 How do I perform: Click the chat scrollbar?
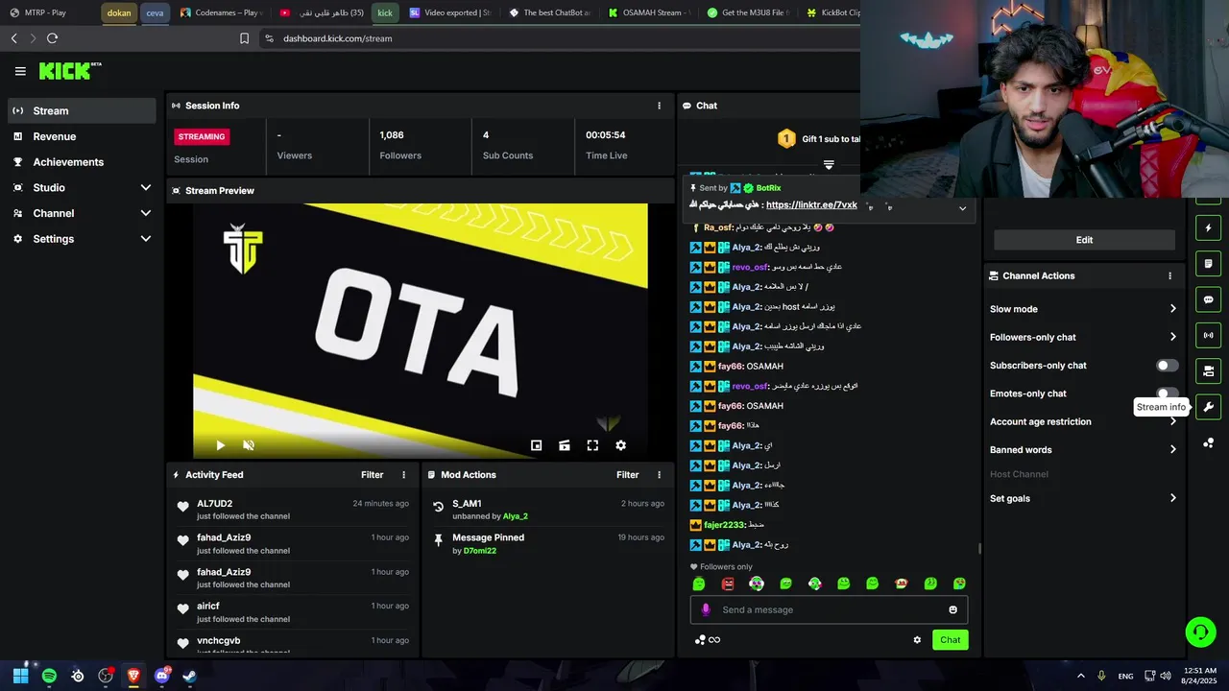pos(978,549)
